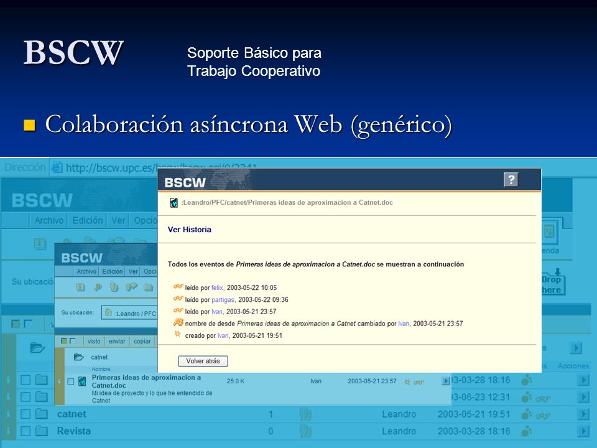The width and height of the screenshot is (597, 448).
Task: Open Edición menu in middle BSCW window
Action: tap(113, 271)
